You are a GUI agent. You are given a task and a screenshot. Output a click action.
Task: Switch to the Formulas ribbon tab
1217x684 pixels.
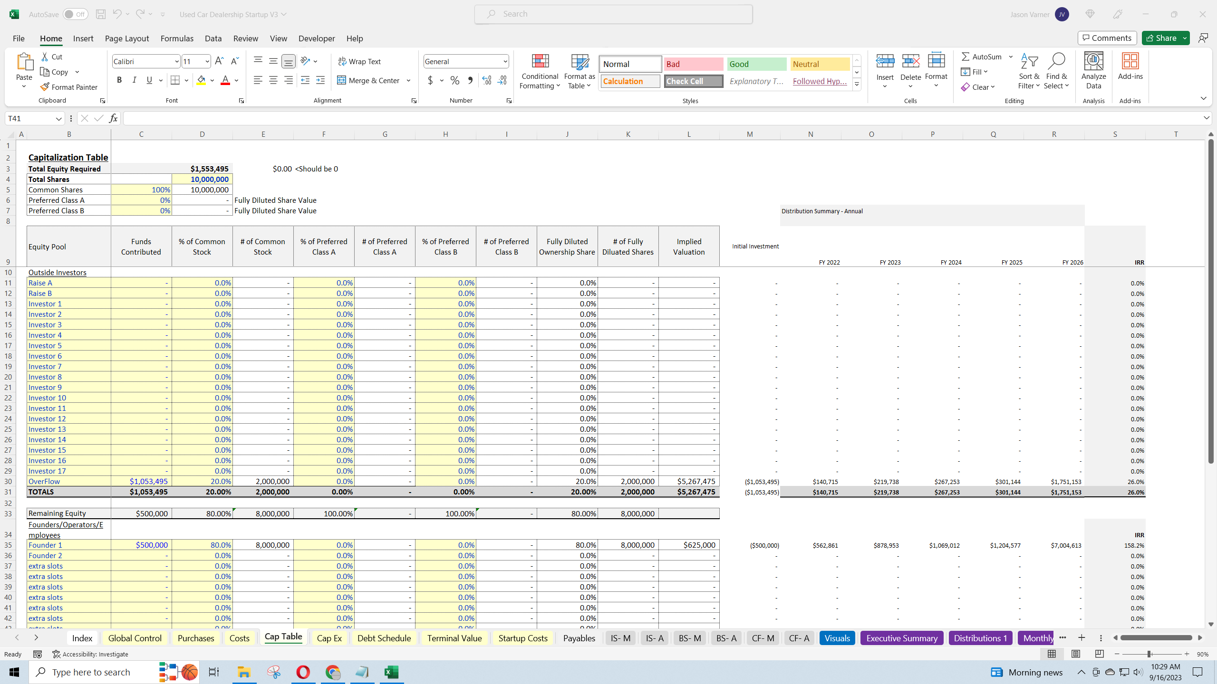click(x=177, y=38)
